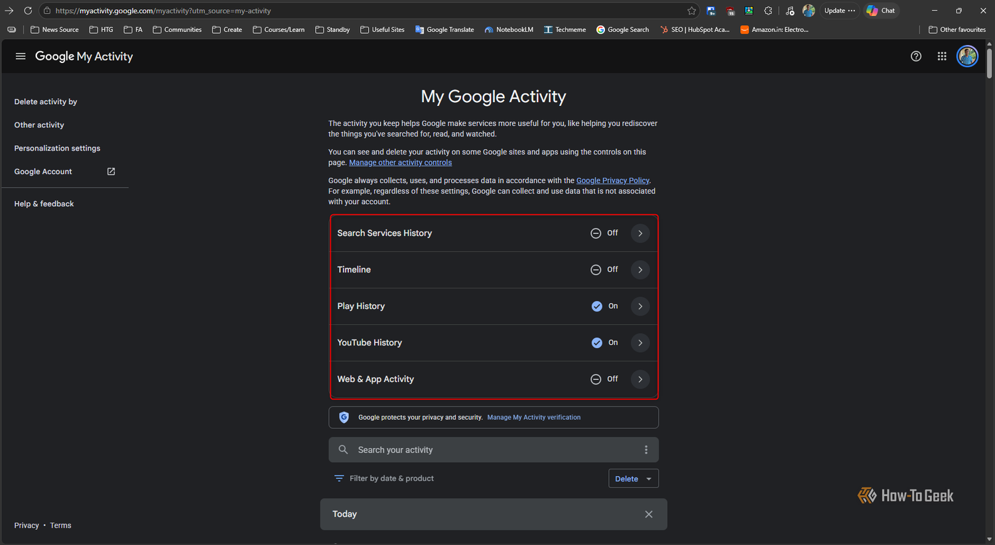Image resolution: width=995 pixels, height=545 pixels.
Task: Open the Help icon in the header
Action: coord(916,56)
